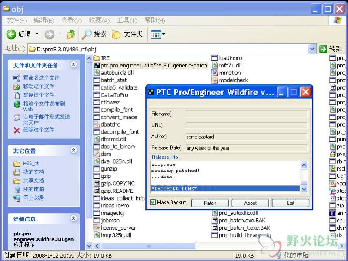Open the back history dropdown arrow
This screenshot has width=348, height=261.
(37, 34)
